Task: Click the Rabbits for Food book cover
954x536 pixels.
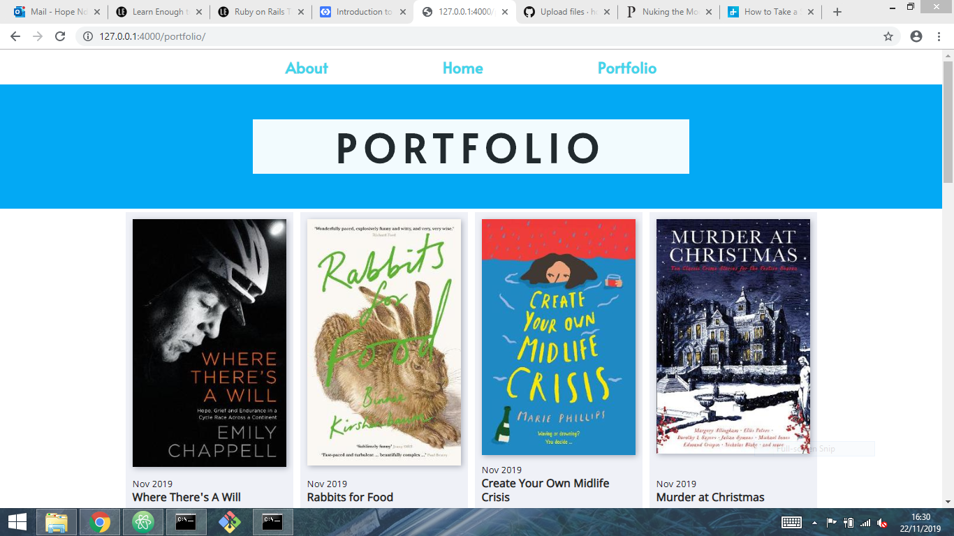Action: [384, 343]
